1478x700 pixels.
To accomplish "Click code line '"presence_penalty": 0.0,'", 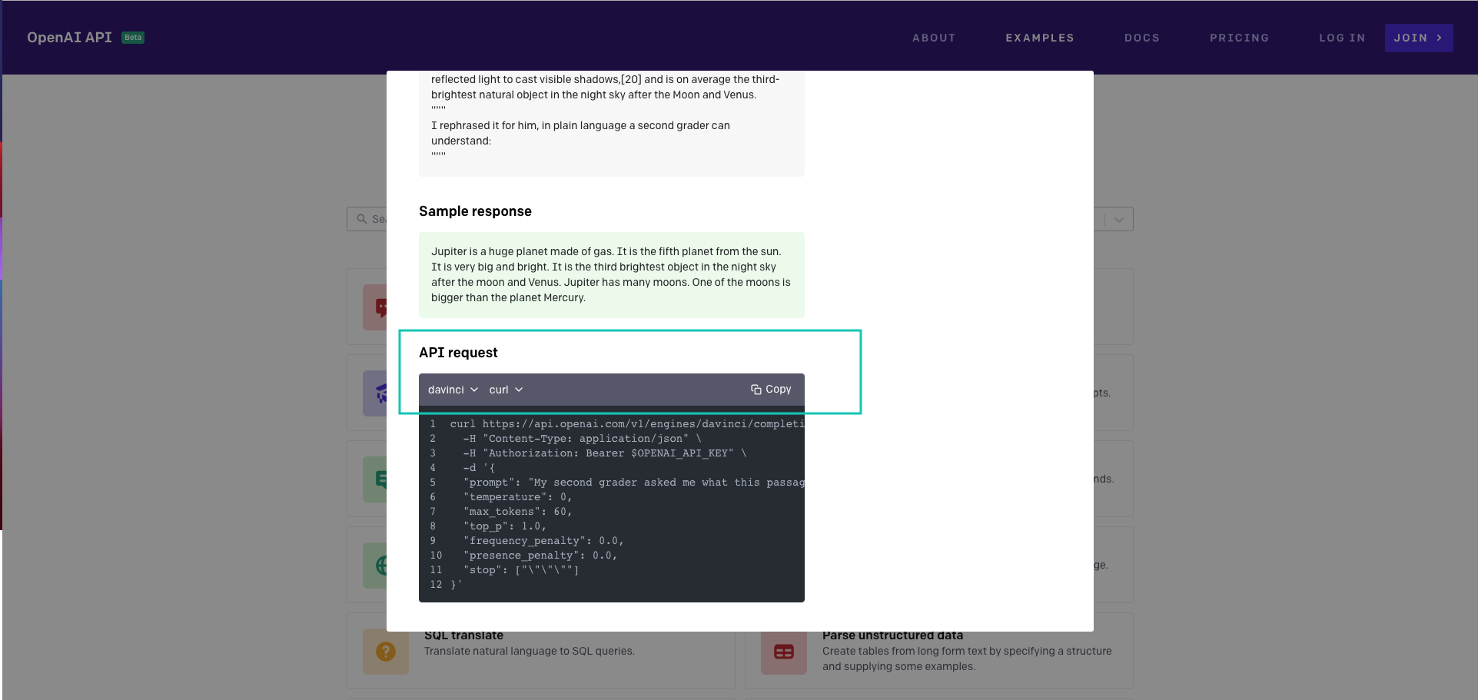I will pos(540,556).
